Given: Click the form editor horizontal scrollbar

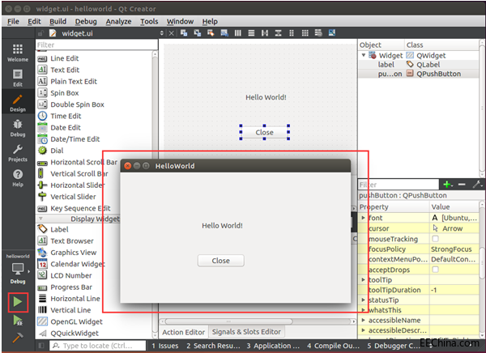Looking at the screenshot, I should (x=228, y=321).
